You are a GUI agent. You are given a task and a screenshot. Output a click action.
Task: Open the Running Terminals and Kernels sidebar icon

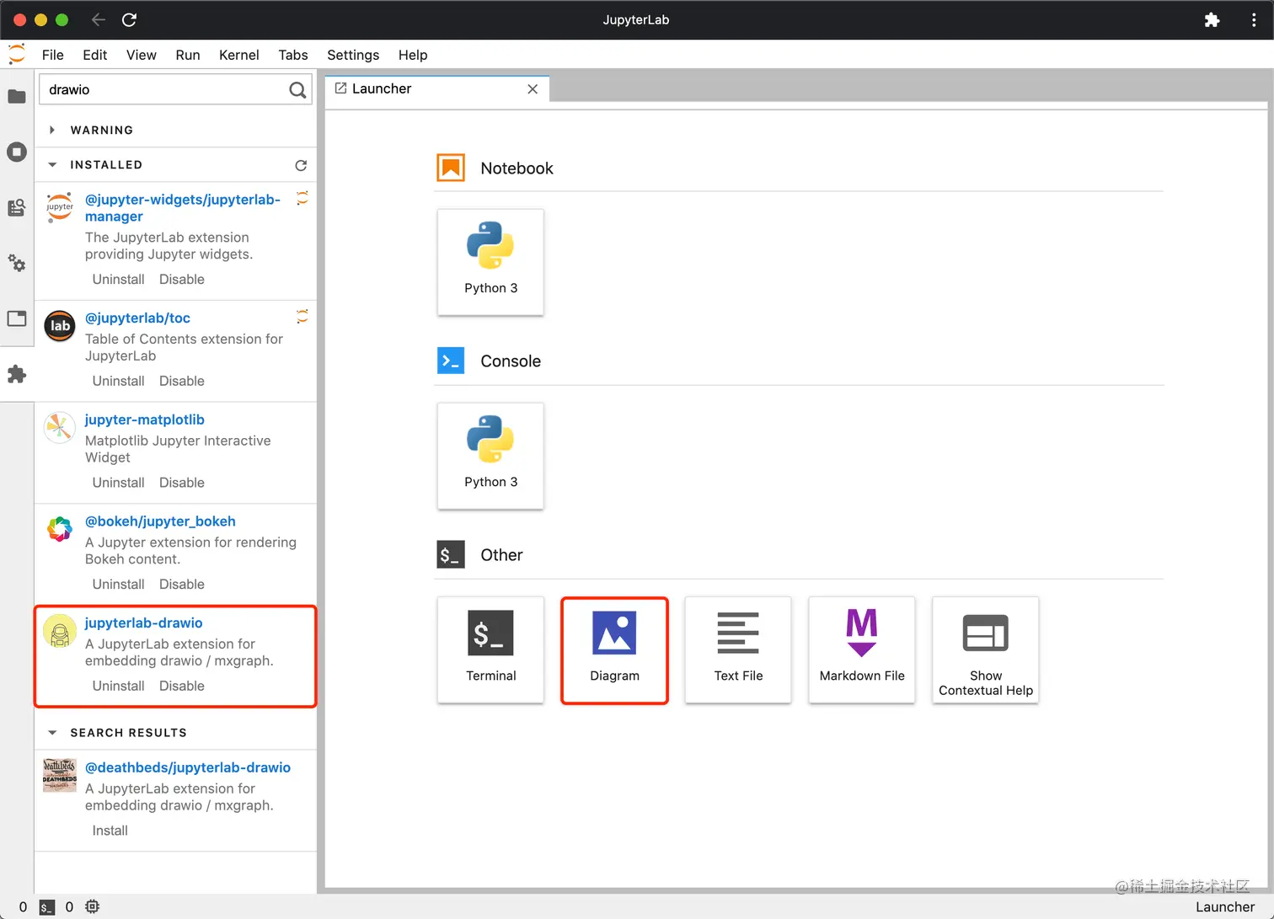(x=17, y=152)
